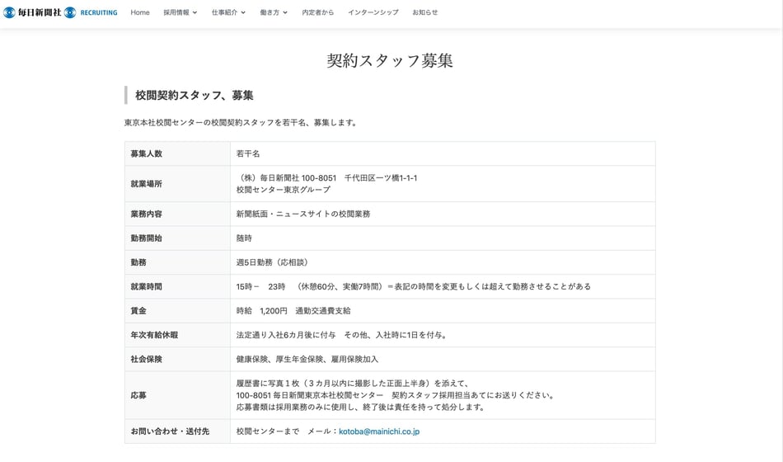This screenshot has height=462, width=783.
Task: Click the 年次有給休暇 row label
Action: click(154, 335)
